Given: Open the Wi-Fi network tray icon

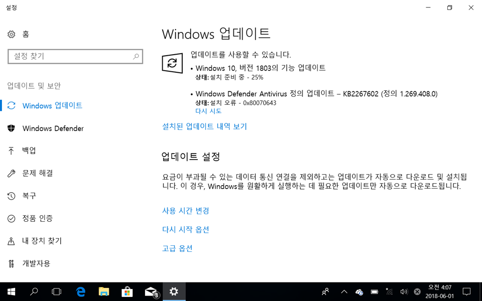Looking at the screenshot, I should click(x=390, y=292).
